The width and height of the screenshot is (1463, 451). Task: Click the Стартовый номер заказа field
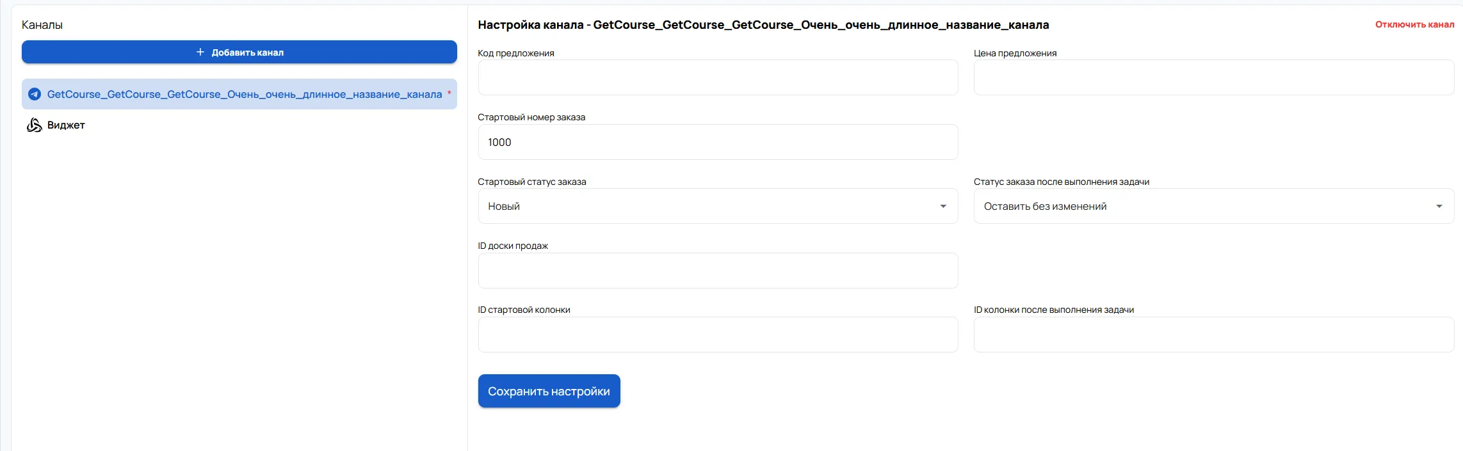718,142
